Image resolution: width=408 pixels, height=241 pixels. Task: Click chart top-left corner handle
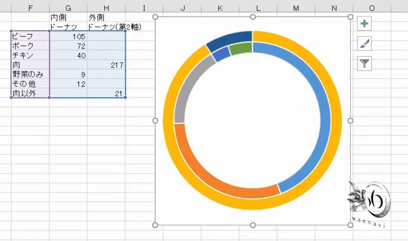coord(155,17)
